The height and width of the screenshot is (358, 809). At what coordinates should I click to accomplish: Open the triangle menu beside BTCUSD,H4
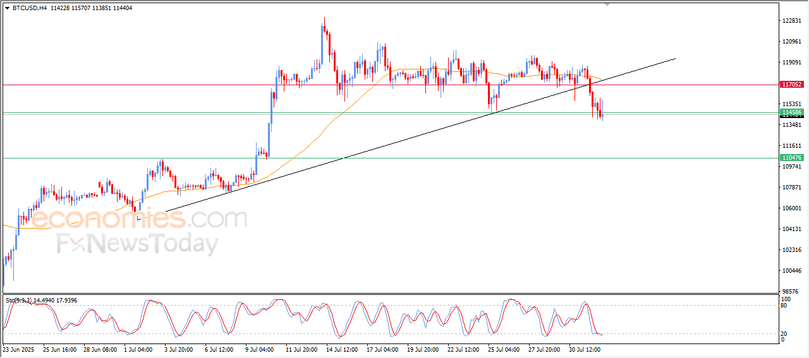point(8,8)
